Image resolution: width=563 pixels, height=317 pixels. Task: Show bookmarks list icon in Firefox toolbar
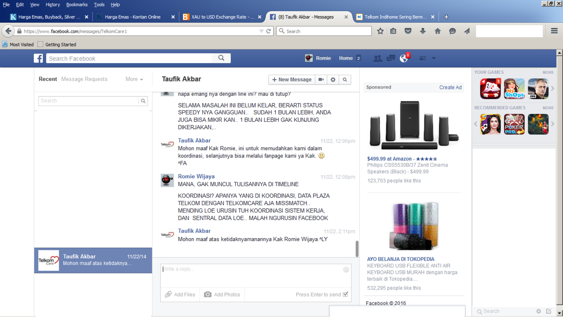[x=393, y=31]
